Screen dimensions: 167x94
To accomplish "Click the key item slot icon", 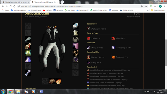I will pos(28,39).
